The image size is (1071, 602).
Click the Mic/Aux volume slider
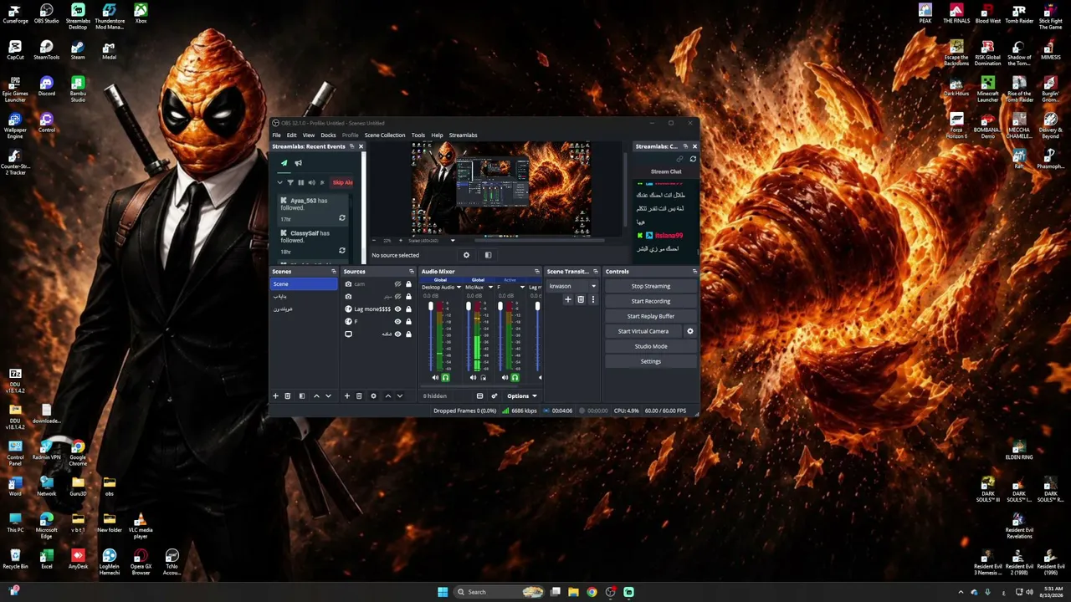467,334
